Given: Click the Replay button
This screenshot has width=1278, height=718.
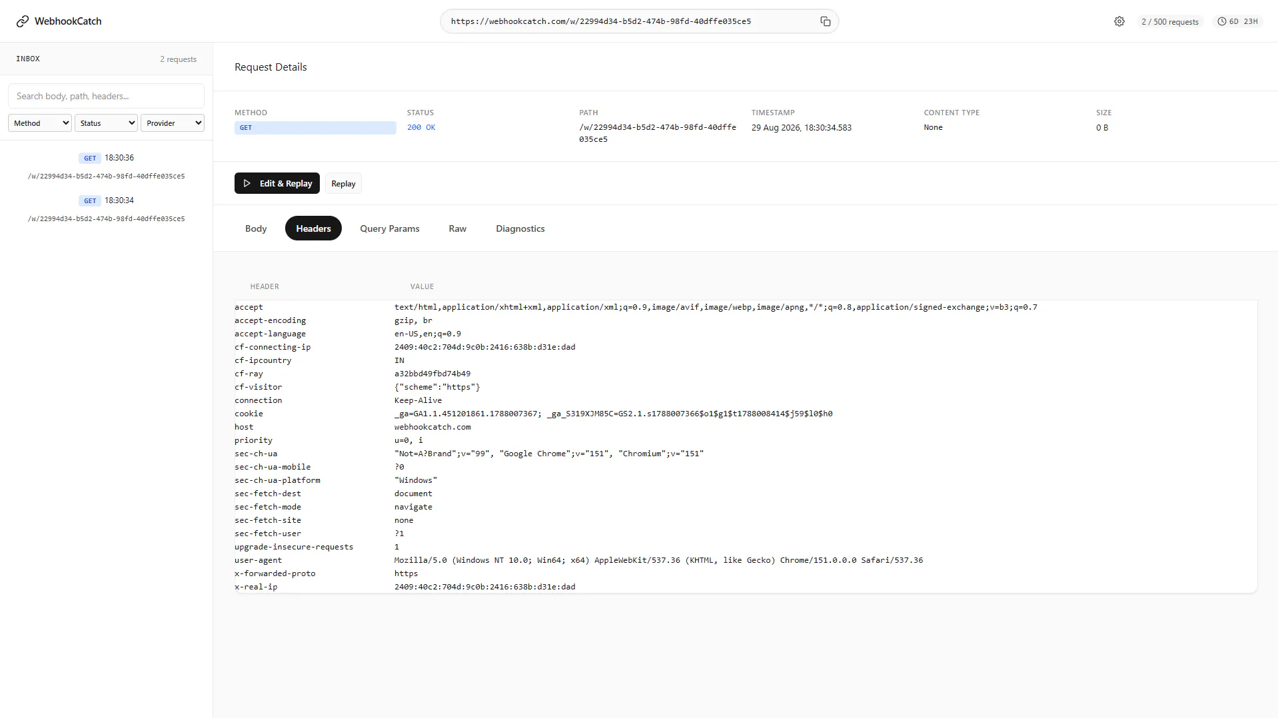Looking at the screenshot, I should click(343, 183).
